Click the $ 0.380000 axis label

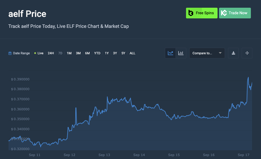click(20, 89)
